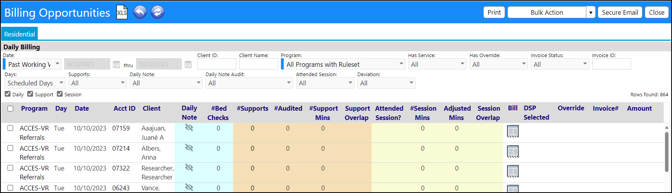This screenshot has width=672, height=193.
Task: Open bill invoice icon for Albers row
Action: pos(513,151)
